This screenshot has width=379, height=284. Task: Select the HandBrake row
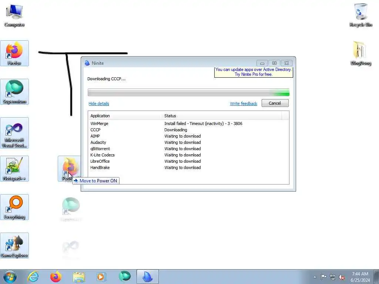(x=188, y=168)
